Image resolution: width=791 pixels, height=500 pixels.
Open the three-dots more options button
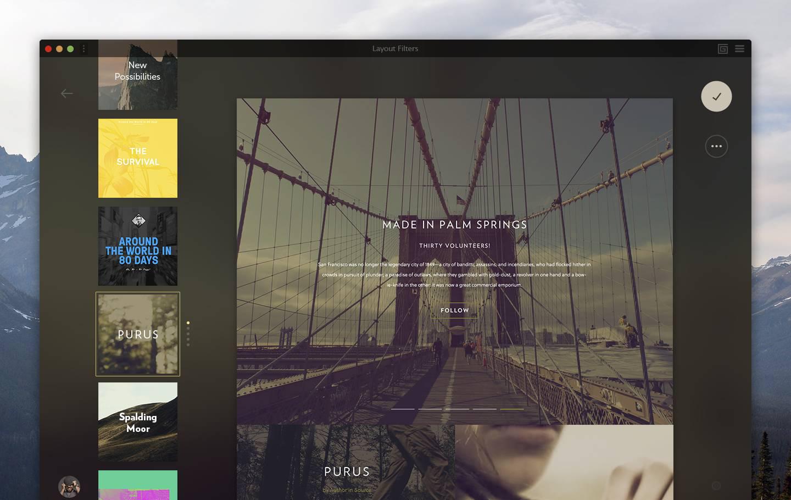(x=716, y=146)
